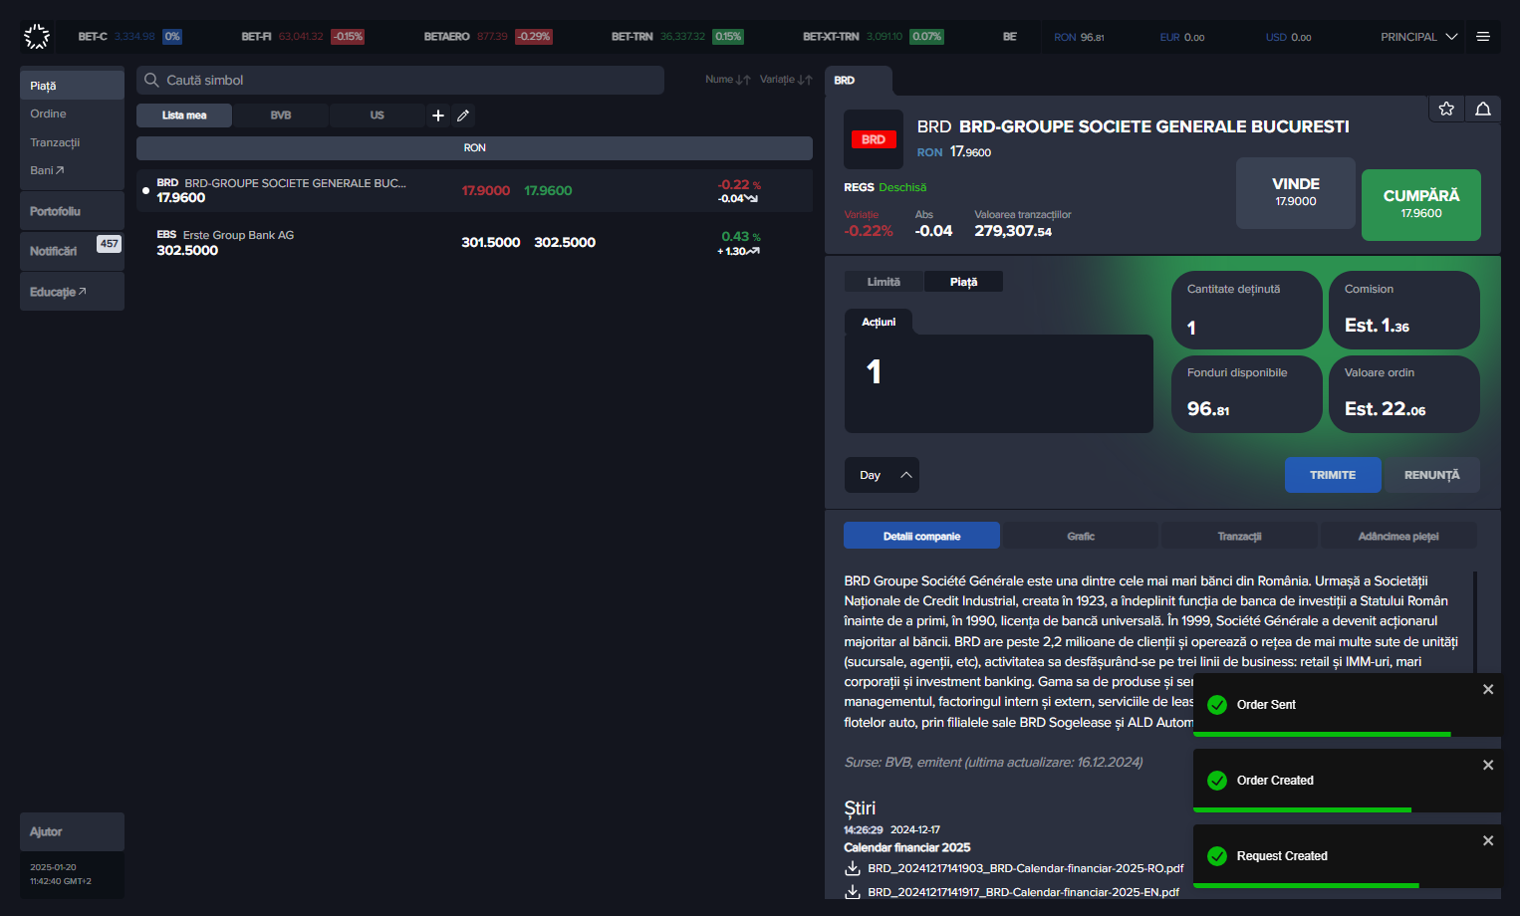Switch to the BVB list tab
Viewport: 1520px width, 916px height.
point(281,115)
